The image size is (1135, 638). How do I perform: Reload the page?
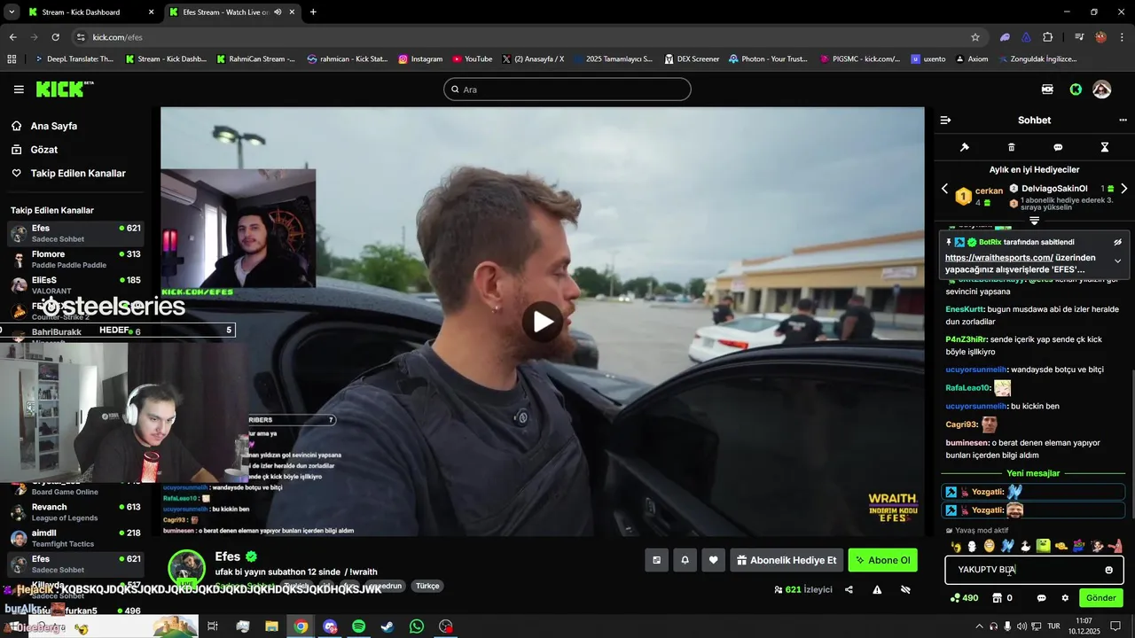[x=55, y=37]
